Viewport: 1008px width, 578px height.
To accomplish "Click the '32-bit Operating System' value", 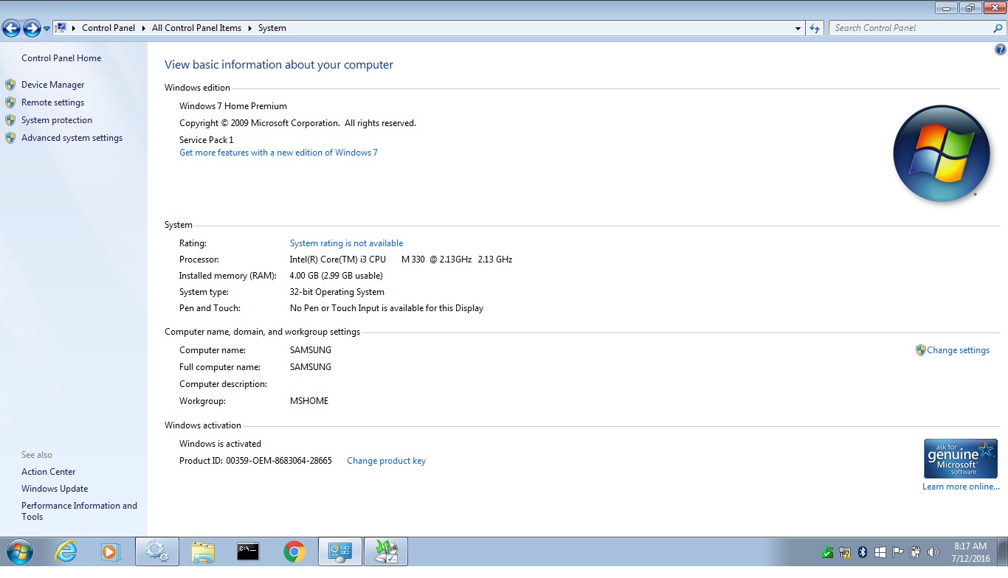I will [x=337, y=292].
